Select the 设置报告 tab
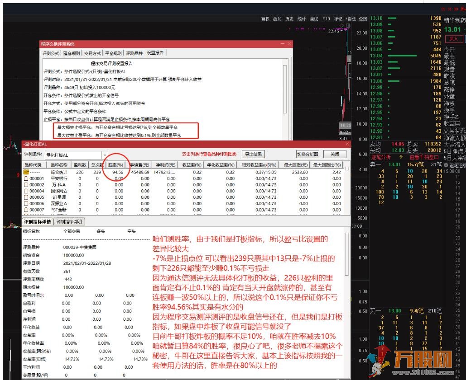The height and width of the screenshot is (380, 466). [155, 53]
